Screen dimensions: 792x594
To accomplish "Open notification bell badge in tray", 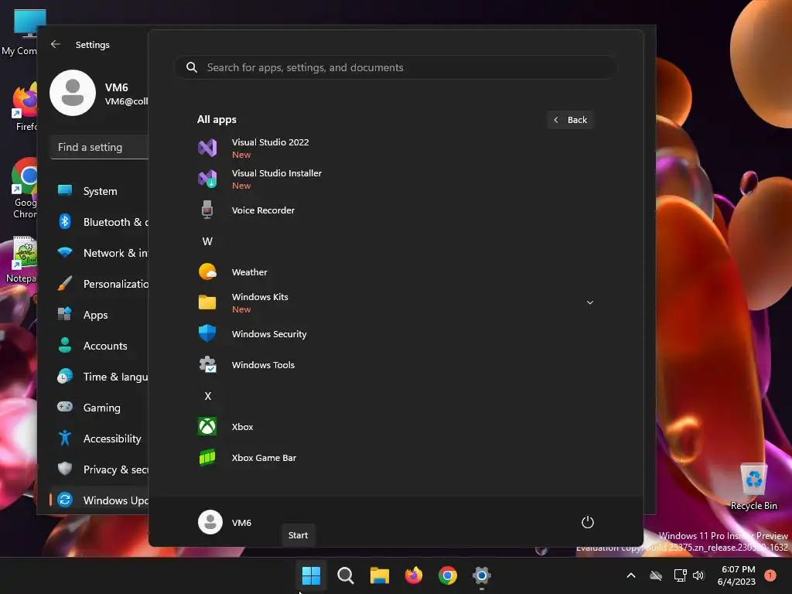I will 770,575.
